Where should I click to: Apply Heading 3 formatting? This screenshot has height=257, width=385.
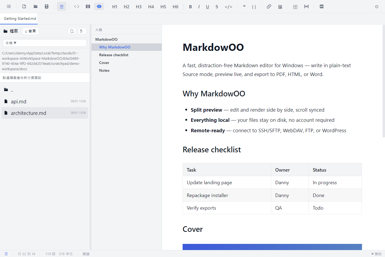[139, 7]
